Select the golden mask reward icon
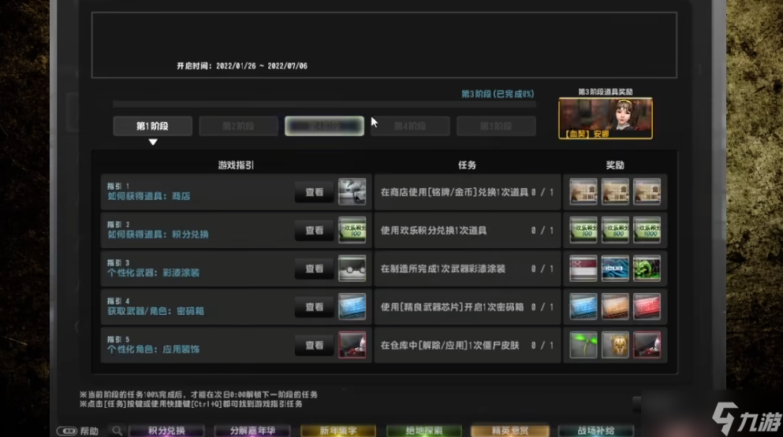Screen dimensions: 783x437 coord(615,345)
